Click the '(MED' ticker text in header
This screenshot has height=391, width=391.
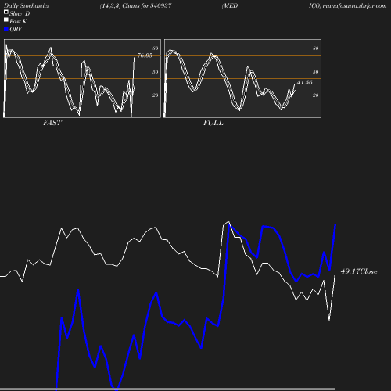pos(230,5)
